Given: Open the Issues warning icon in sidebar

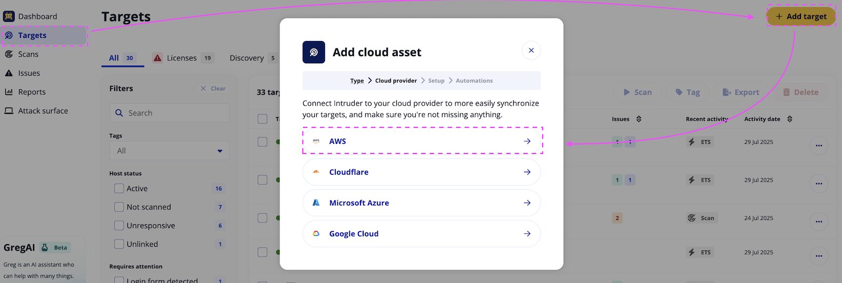Looking at the screenshot, I should pyautogui.click(x=9, y=73).
